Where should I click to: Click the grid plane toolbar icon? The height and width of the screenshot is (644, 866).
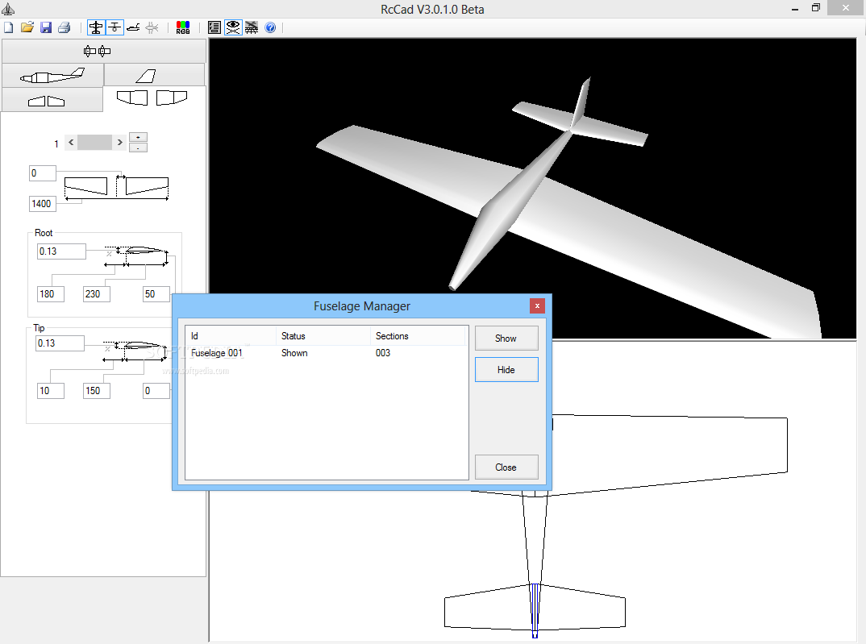[252, 27]
